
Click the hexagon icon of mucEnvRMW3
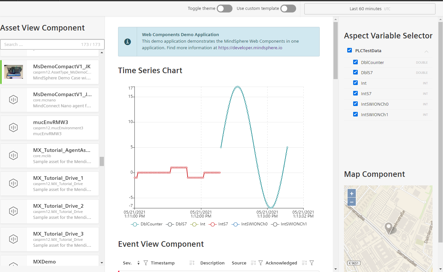tap(13, 127)
